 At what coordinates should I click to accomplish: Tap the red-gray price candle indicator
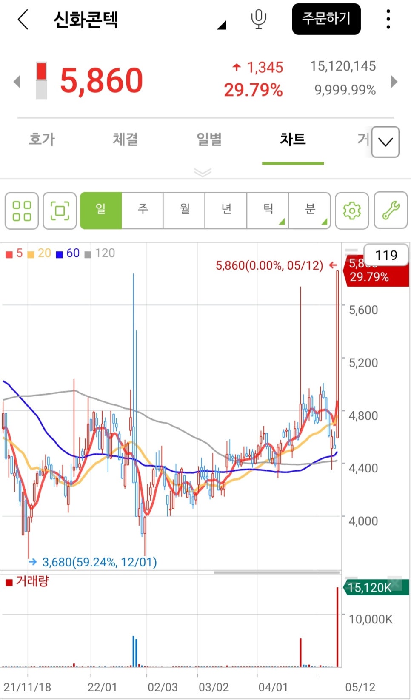click(41, 80)
